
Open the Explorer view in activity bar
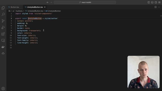[3, 8]
